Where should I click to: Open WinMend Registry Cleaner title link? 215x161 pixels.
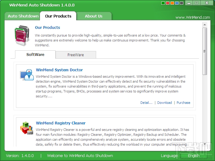coord(61,123)
